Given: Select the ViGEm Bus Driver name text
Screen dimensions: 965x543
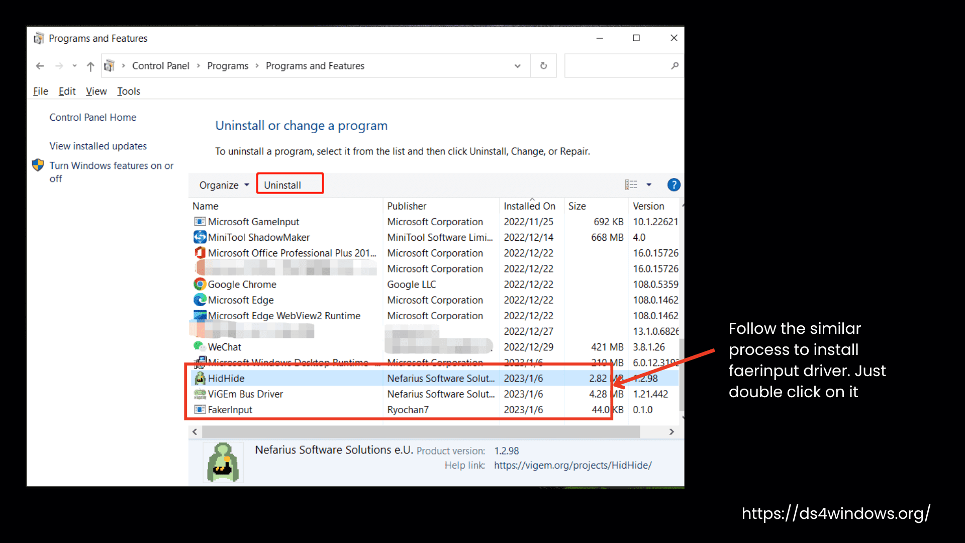Looking at the screenshot, I should click(245, 394).
